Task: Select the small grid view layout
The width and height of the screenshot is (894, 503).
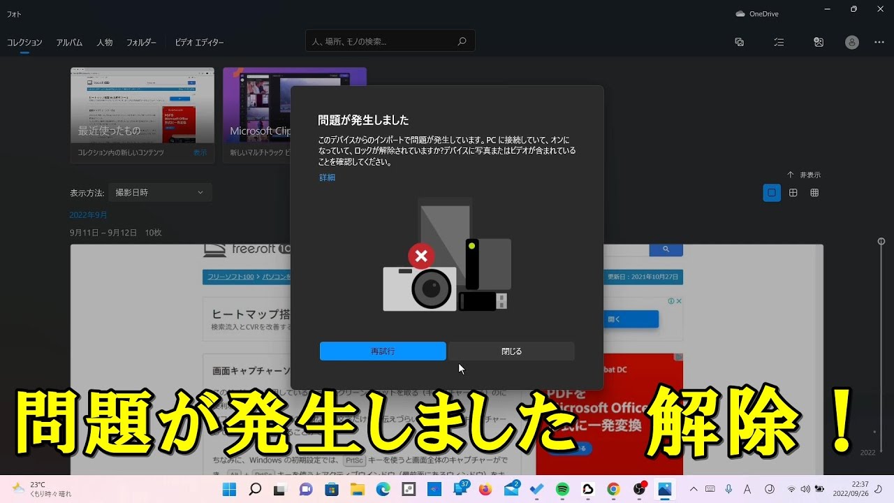Action: point(814,193)
